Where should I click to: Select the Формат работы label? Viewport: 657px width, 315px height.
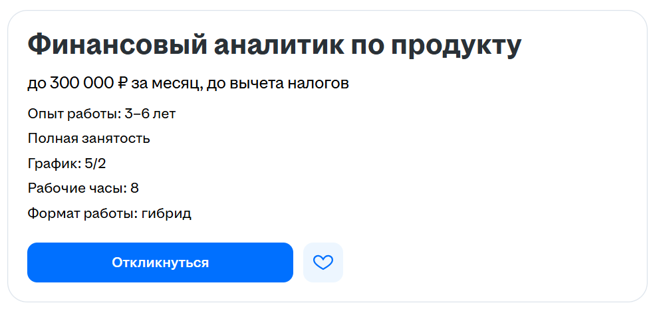pos(80,213)
